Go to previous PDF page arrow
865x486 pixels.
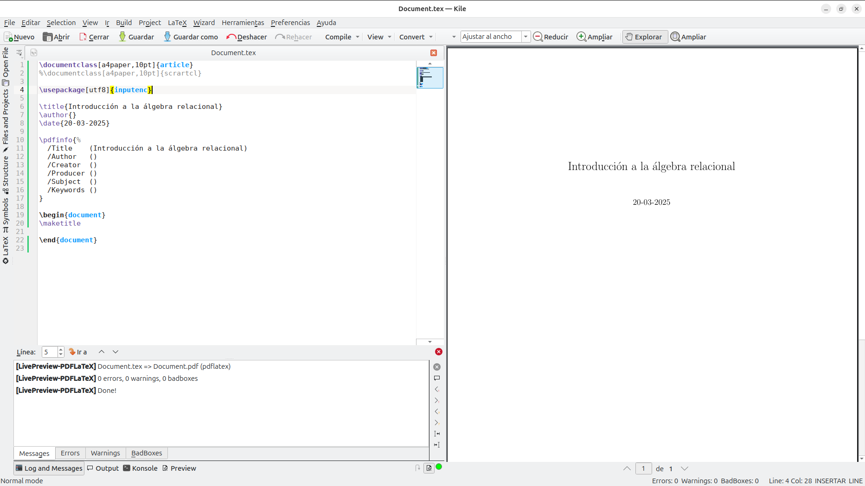(627, 469)
